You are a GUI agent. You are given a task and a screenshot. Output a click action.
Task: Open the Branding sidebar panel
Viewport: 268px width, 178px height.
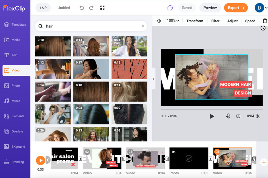click(14, 162)
